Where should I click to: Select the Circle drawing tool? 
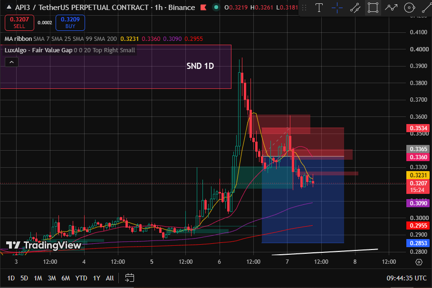(x=409, y=8)
